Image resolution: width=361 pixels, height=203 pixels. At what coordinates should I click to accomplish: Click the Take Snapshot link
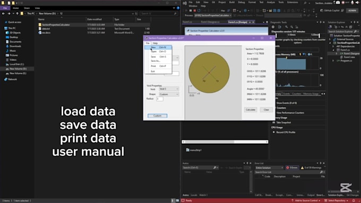[x=283, y=122]
